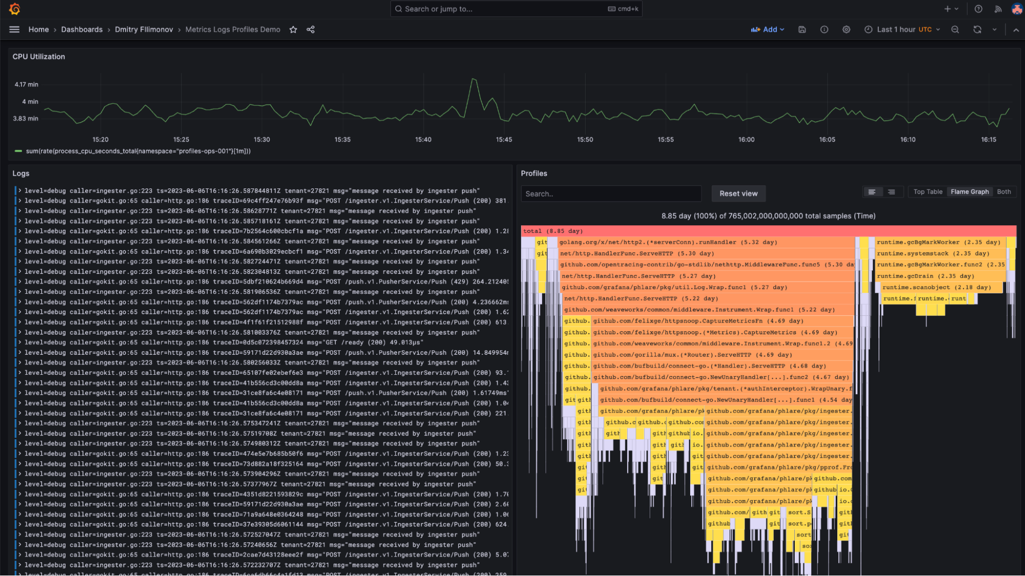Click the Reset view button

pos(738,194)
